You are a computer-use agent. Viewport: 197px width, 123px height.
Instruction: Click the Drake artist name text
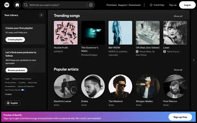point(84,101)
